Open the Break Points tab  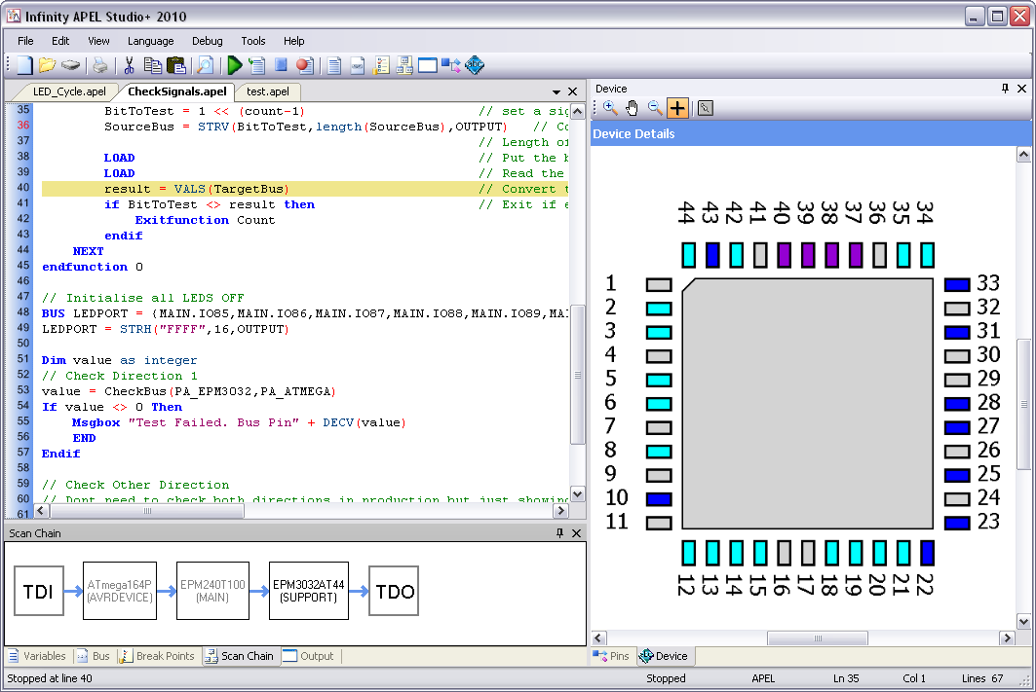pos(157,656)
